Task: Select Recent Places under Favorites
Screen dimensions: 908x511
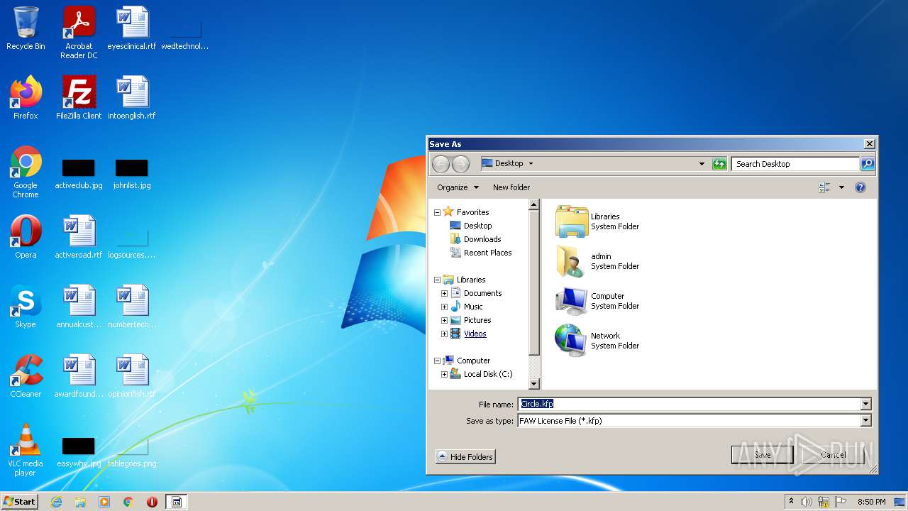Action: pos(481,253)
